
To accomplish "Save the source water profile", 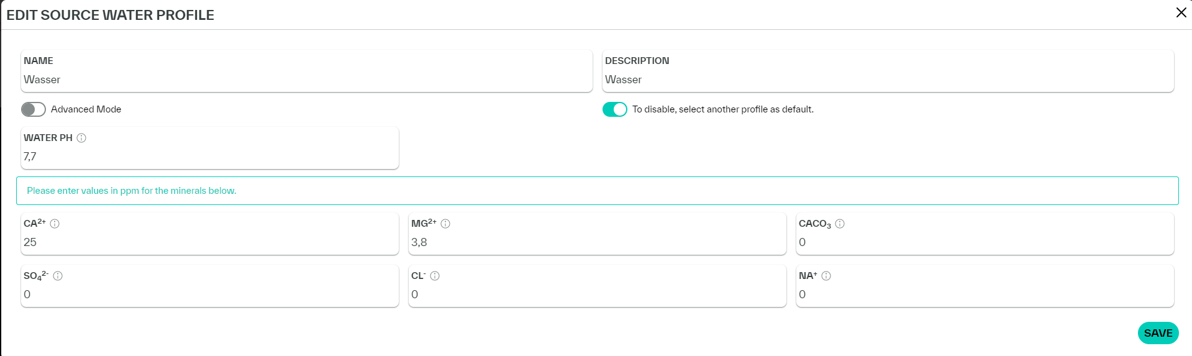I will click(1158, 333).
